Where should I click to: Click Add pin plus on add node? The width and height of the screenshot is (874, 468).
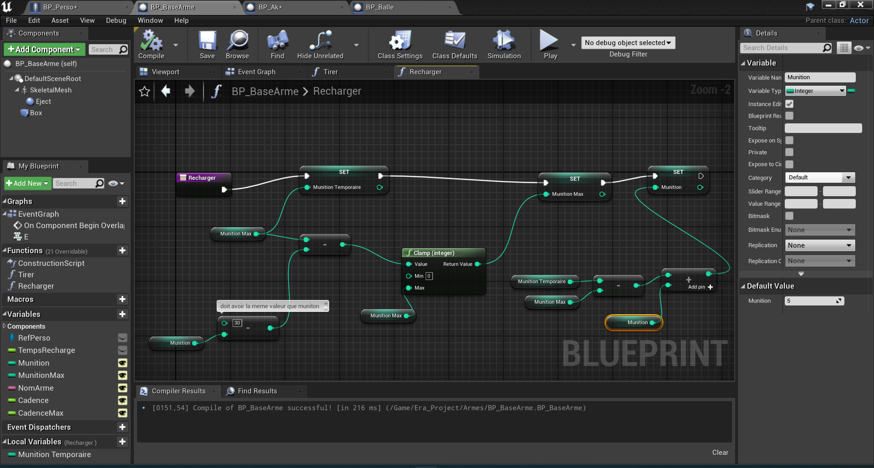710,287
